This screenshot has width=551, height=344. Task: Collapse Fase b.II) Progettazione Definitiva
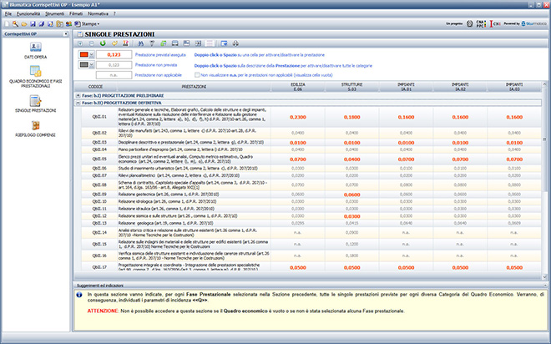click(x=77, y=102)
